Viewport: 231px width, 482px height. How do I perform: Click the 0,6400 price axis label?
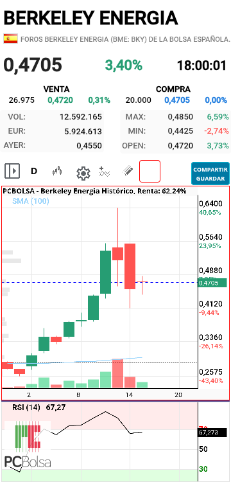[210, 204]
